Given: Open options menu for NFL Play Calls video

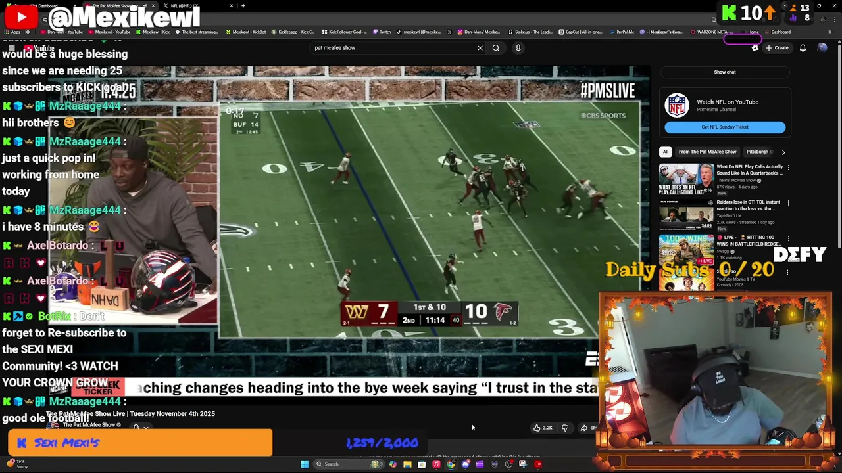Looking at the screenshot, I should click(x=788, y=168).
